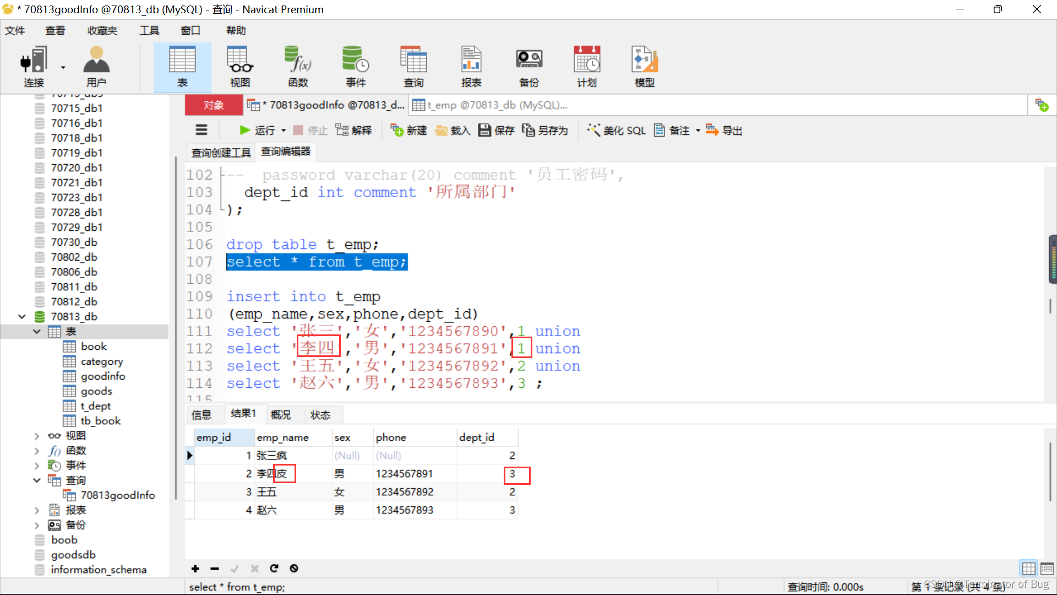
Task: Expand the 报表 tree node
Action: [x=36, y=510]
